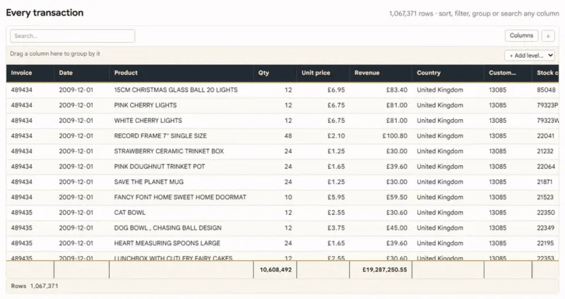The height and width of the screenshot is (299, 565).
Task: Click stock code 85048 cell
Action: tap(545, 90)
